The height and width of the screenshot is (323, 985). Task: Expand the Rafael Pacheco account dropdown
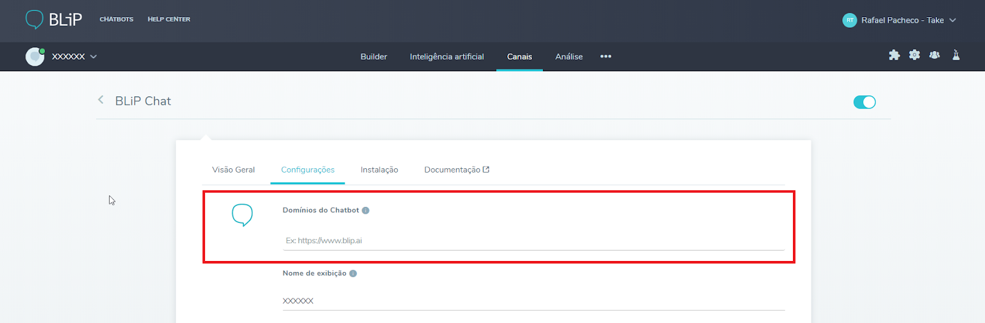point(952,20)
